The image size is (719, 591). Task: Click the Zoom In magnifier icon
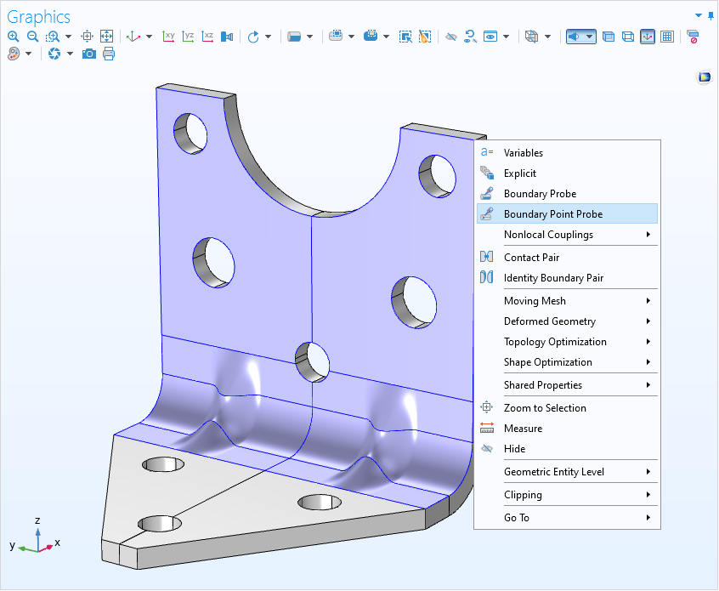pos(13,37)
